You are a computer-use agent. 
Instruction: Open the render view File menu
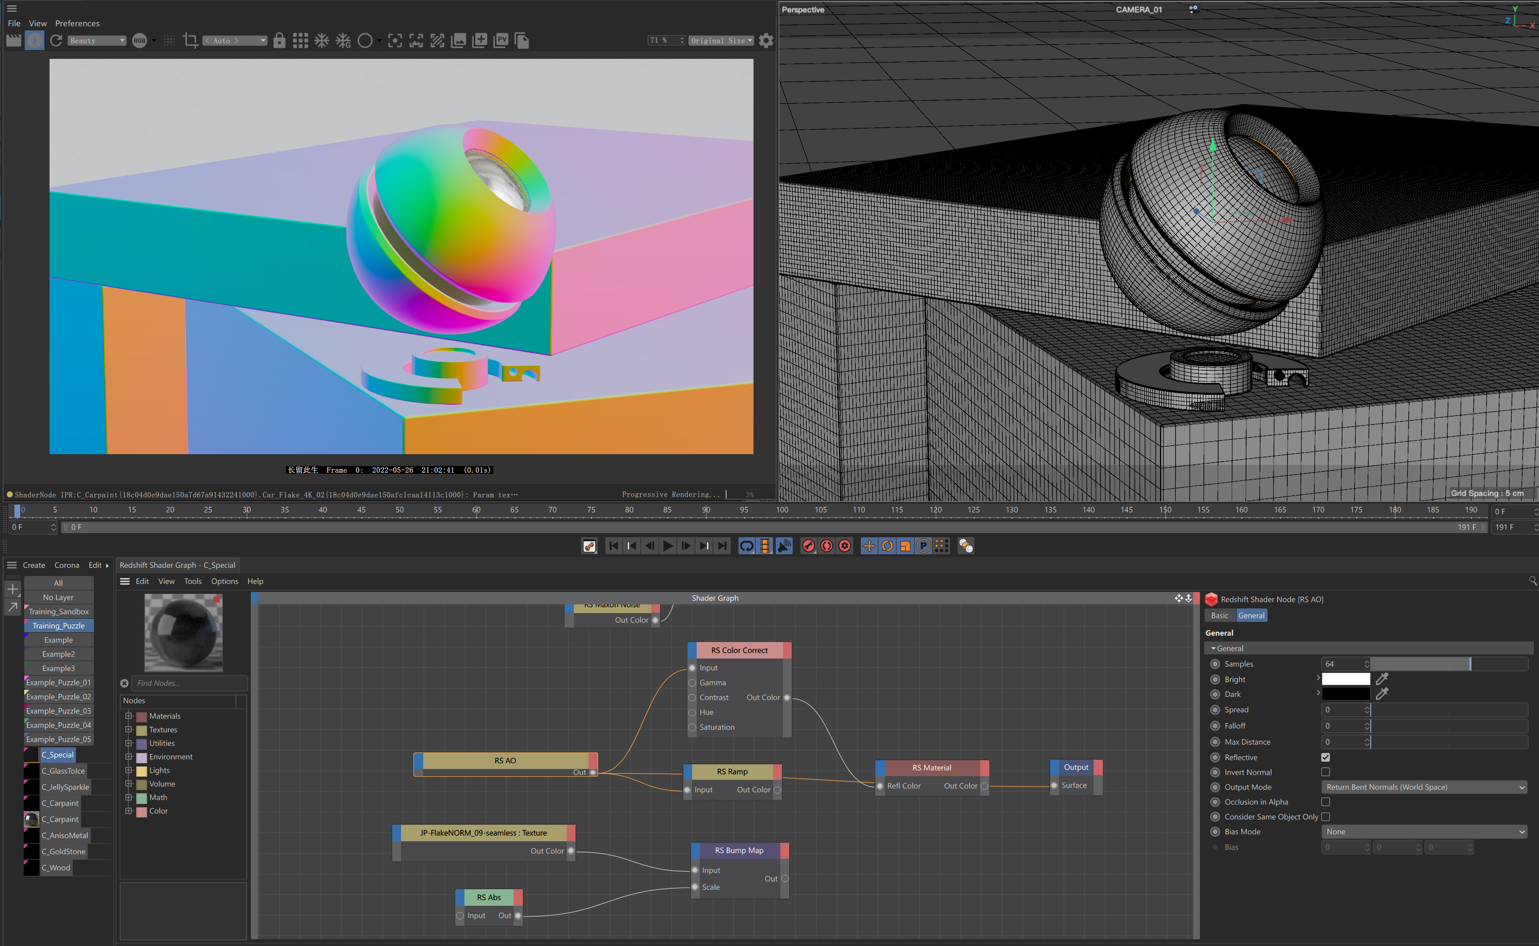(x=14, y=23)
